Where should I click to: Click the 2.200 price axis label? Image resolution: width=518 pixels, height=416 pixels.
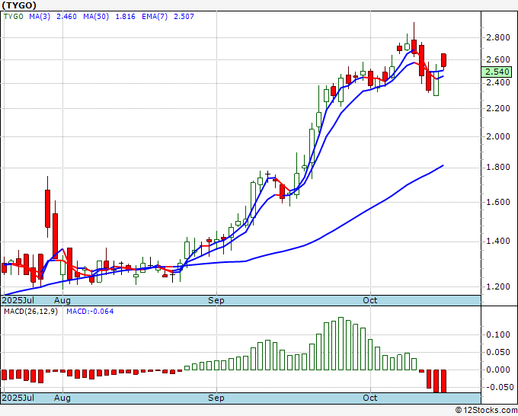pos(498,108)
